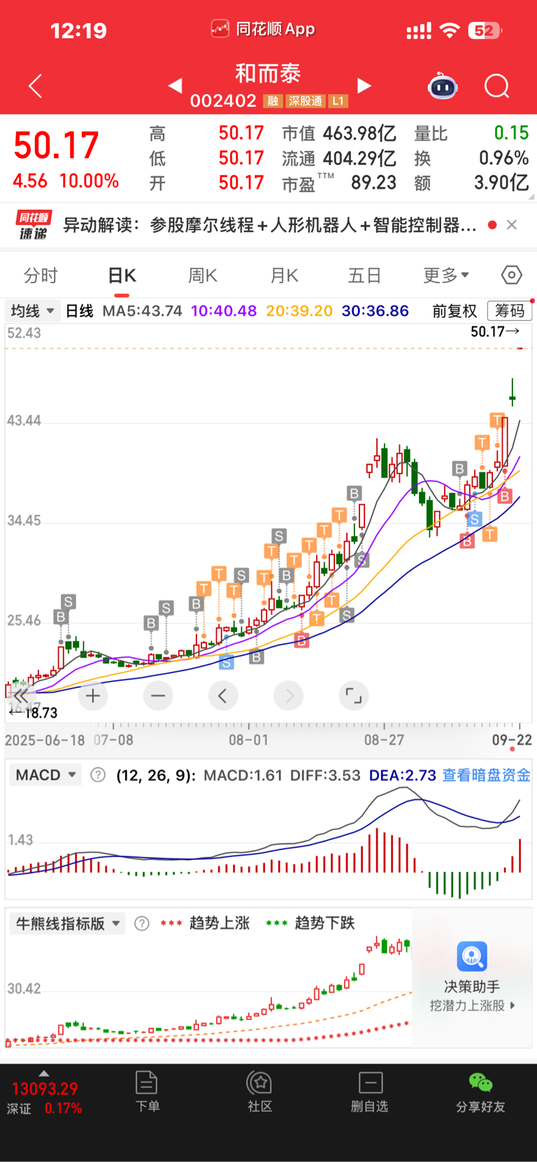Switch to 分时 tab
Viewport: 537px width, 1162px height.
(41, 275)
